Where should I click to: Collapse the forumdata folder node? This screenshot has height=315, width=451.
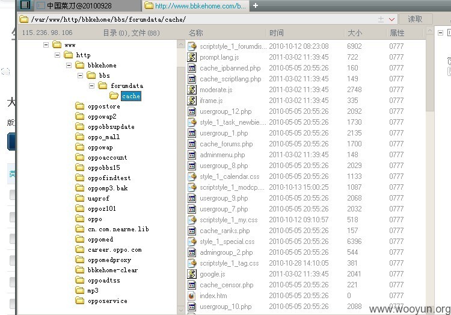92,86
